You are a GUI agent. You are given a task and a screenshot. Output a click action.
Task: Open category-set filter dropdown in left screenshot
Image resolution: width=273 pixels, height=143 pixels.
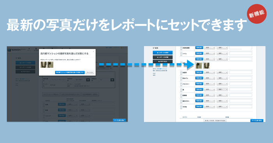51,94
